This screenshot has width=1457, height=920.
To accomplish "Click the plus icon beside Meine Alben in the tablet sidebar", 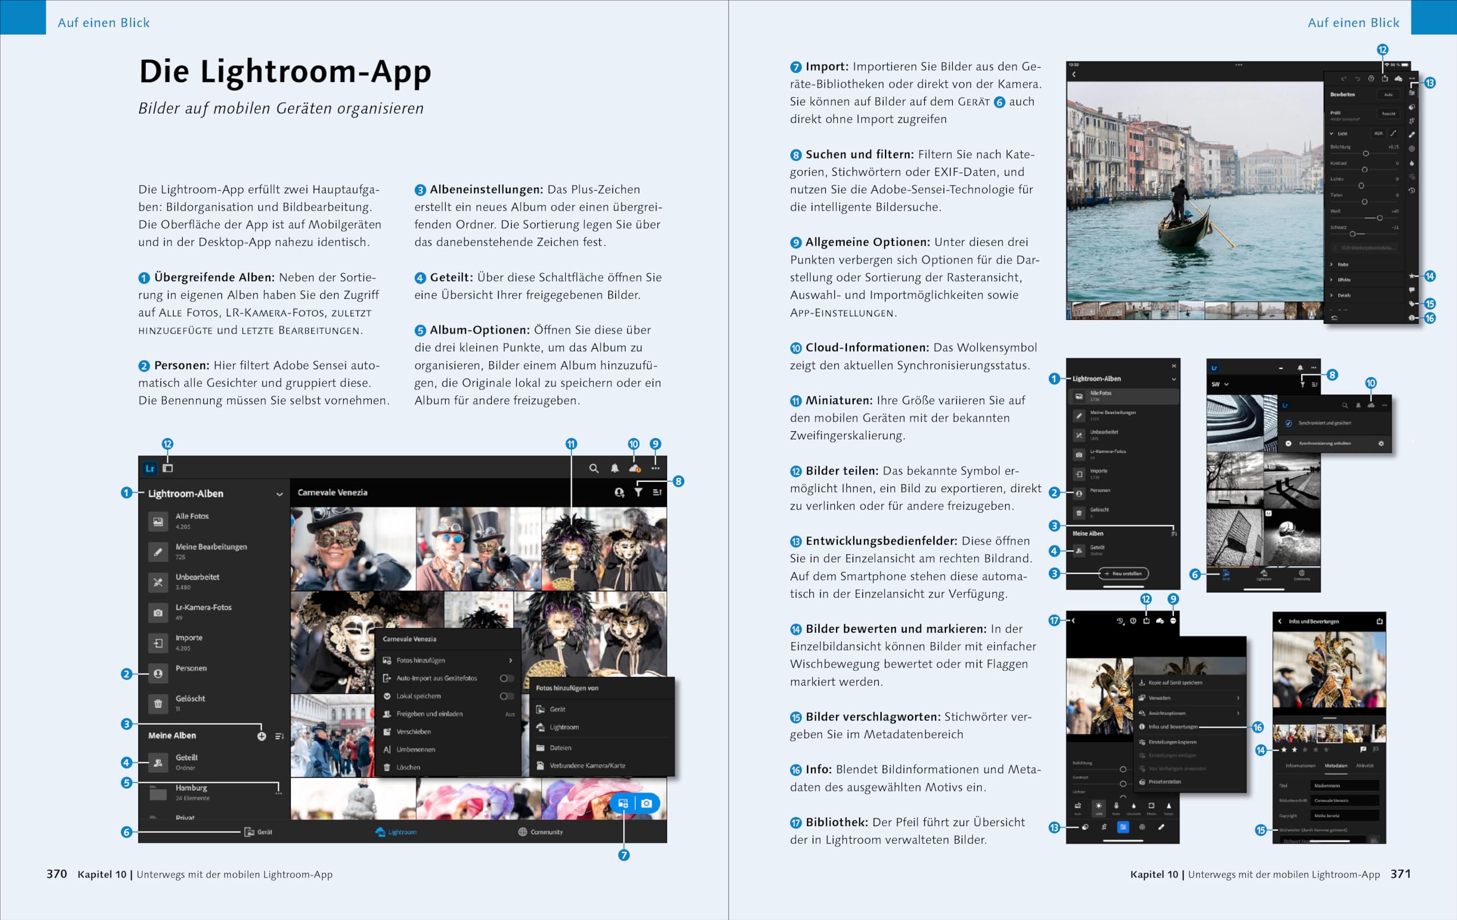I will coord(261,737).
